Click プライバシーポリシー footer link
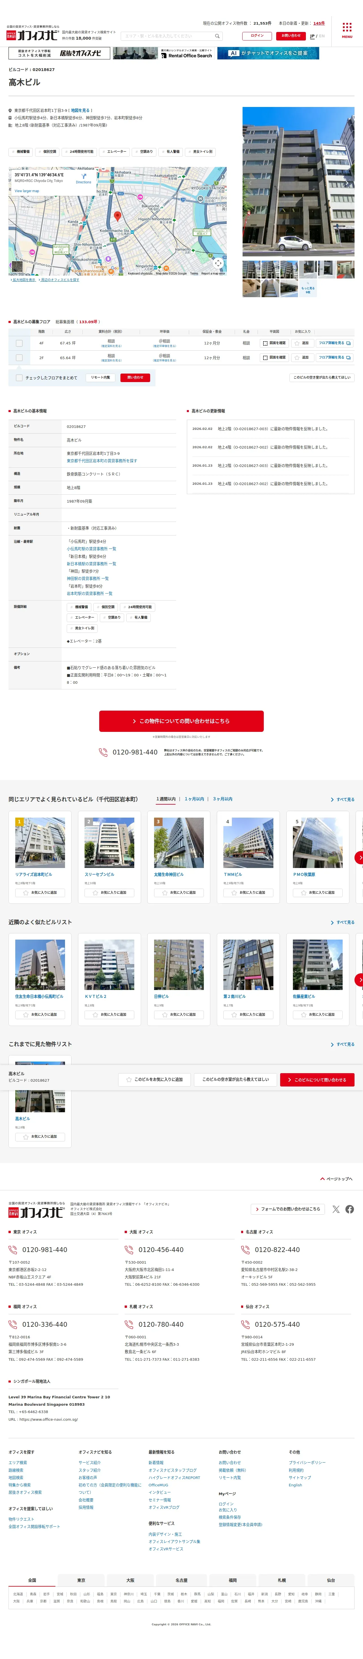 click(307, 1463)
